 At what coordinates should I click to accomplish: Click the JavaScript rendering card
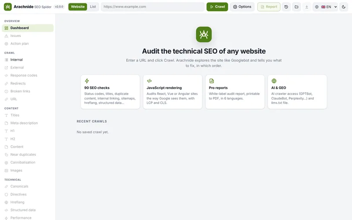coord(172,92)
